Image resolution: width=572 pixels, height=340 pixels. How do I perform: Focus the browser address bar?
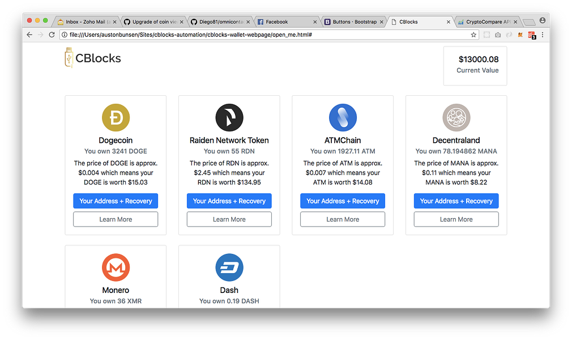tap(266, 35)
